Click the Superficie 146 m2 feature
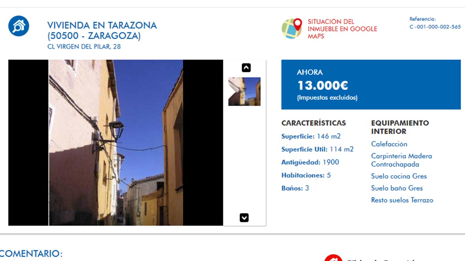Screen dimensions: 465x261 (x=311, y=136)
